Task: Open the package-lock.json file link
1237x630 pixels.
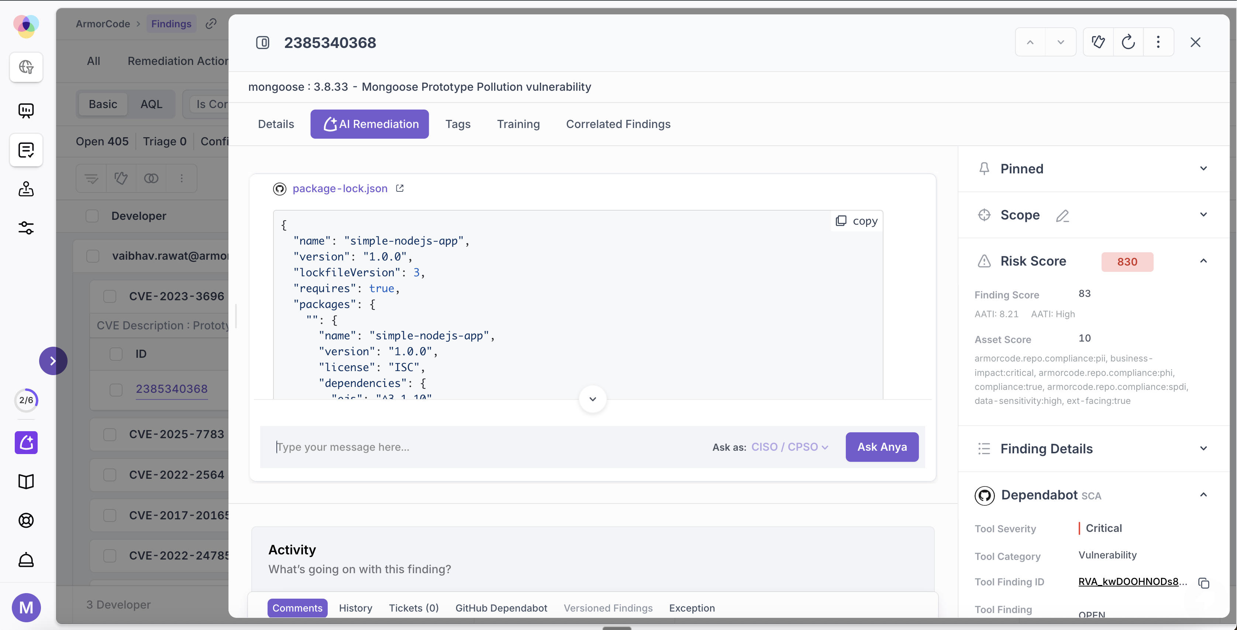Action: tap(340, 188)
